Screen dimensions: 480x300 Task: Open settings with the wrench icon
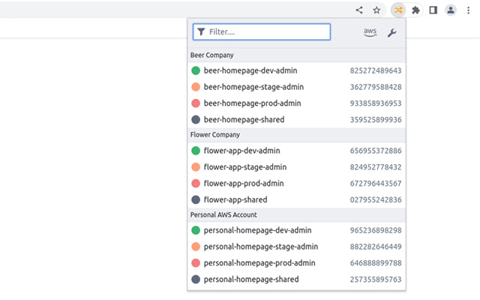[x=391, y=32]
